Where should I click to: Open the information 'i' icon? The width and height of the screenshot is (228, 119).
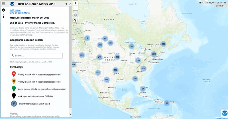click(4, 16)
